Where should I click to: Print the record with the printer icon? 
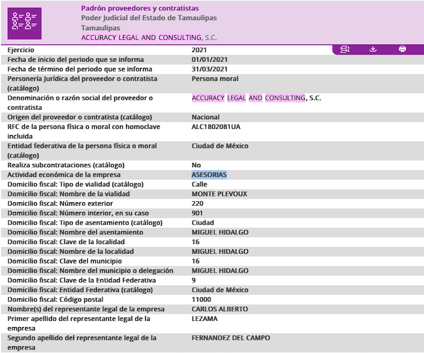[402, 49]
